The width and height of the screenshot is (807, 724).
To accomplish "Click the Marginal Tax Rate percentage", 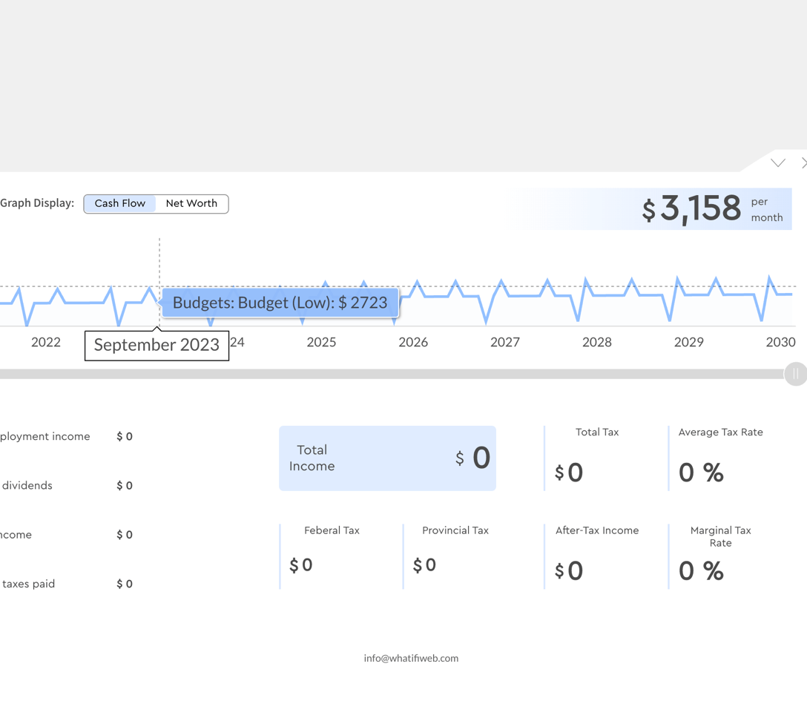I will click(x=701, y=571).
